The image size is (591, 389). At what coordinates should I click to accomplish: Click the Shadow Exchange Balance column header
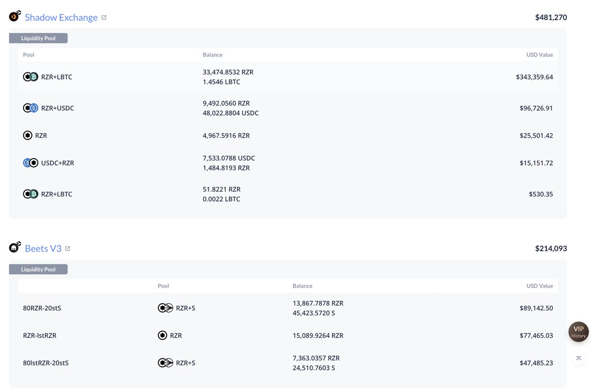tap(213, 55)
